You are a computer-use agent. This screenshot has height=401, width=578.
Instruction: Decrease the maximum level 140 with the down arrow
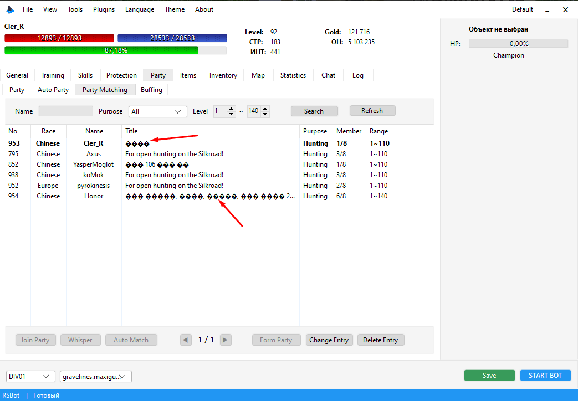pos(264,114)
